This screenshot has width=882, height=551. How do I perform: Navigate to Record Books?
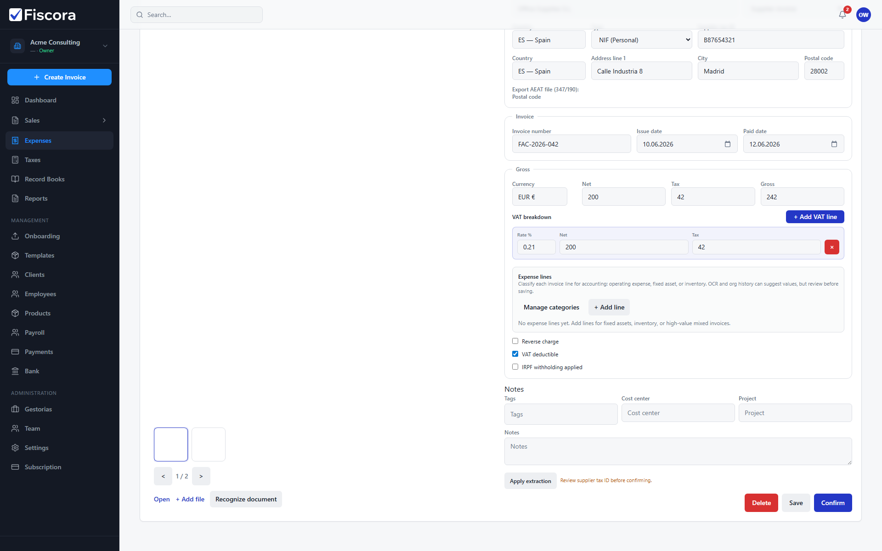pyautogui.click(x=60, y=179)
